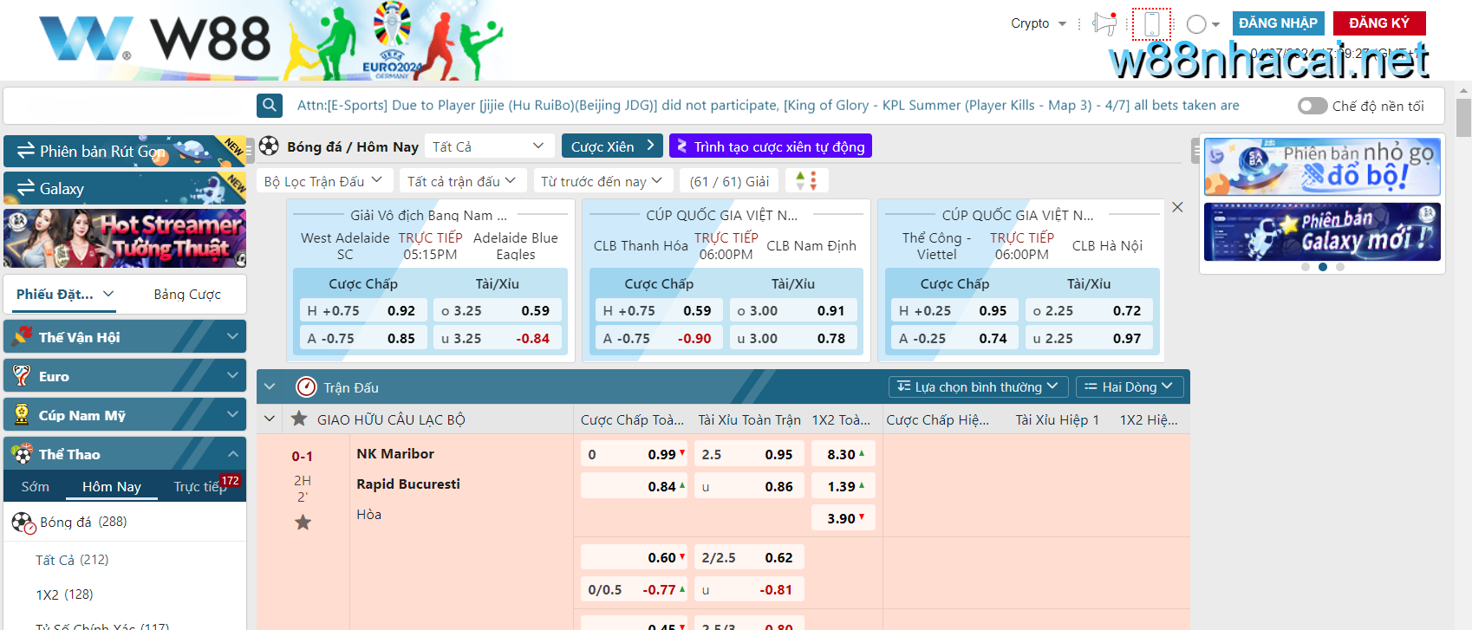Collapse the Thể Thao menu
Viewport: 1472px width, 630px height.
click(232, 453)
